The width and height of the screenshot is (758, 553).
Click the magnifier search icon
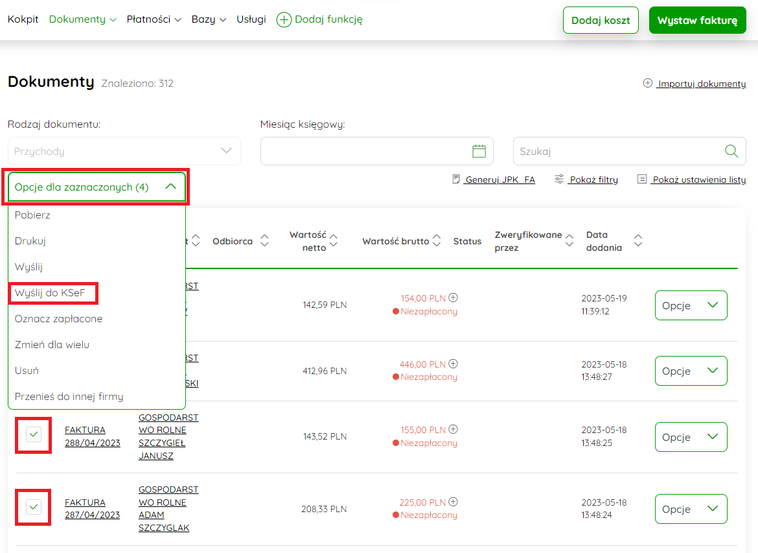[731, 151]
